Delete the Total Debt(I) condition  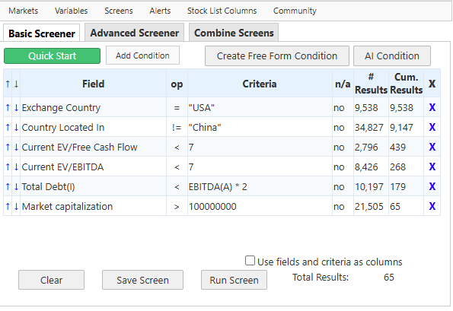[432, 186]
